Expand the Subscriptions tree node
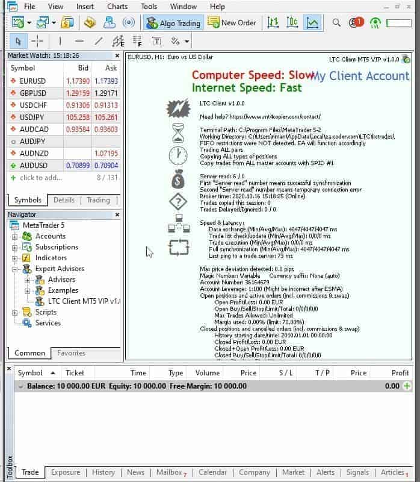 click(x=14, y=248)
